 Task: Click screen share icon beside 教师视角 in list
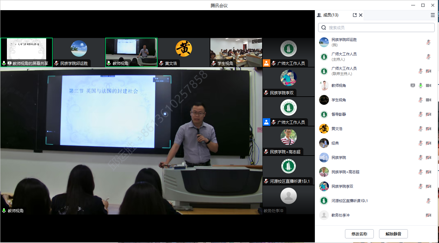(x=413, y=85)
